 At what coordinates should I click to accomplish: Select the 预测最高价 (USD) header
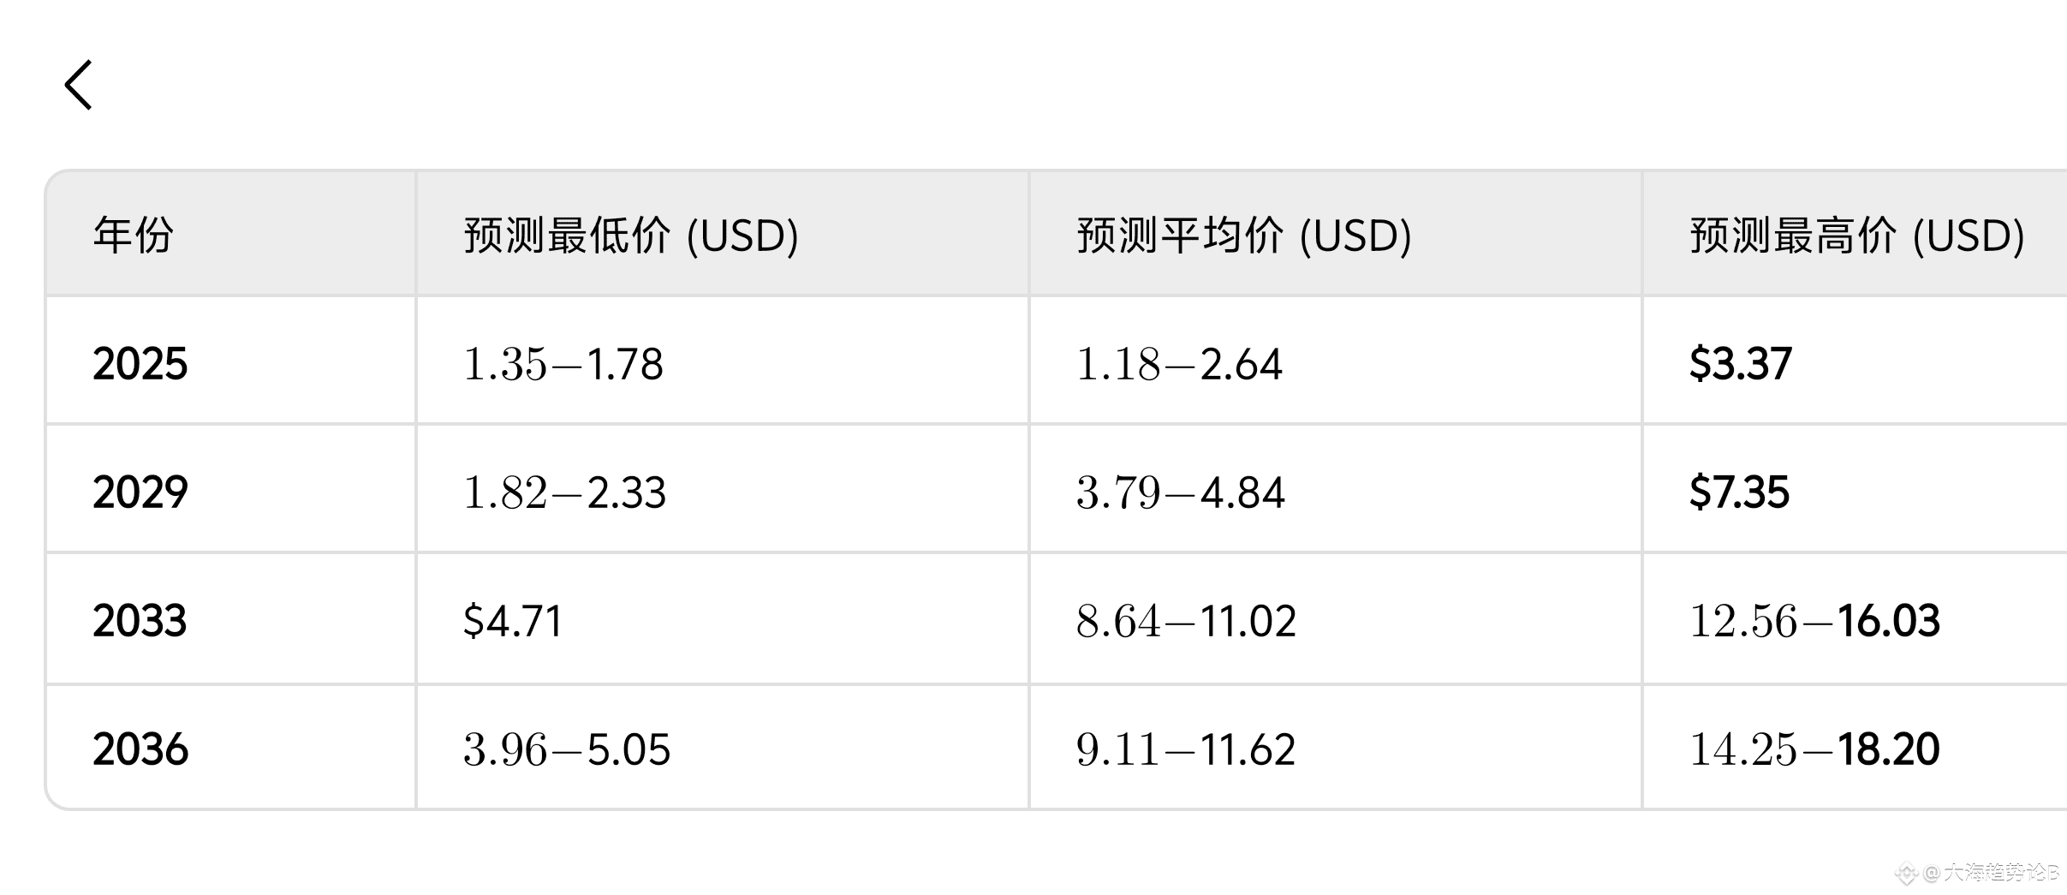click(x=1857, y=235)
